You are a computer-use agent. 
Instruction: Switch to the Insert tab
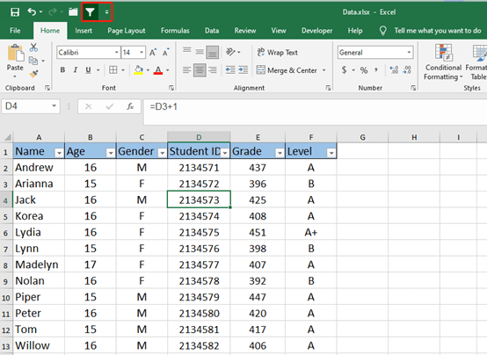point(84,31)
